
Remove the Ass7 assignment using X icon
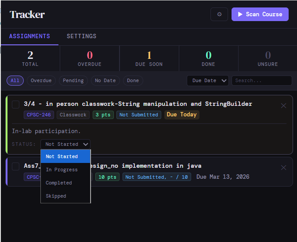click(x=283, y=167)
